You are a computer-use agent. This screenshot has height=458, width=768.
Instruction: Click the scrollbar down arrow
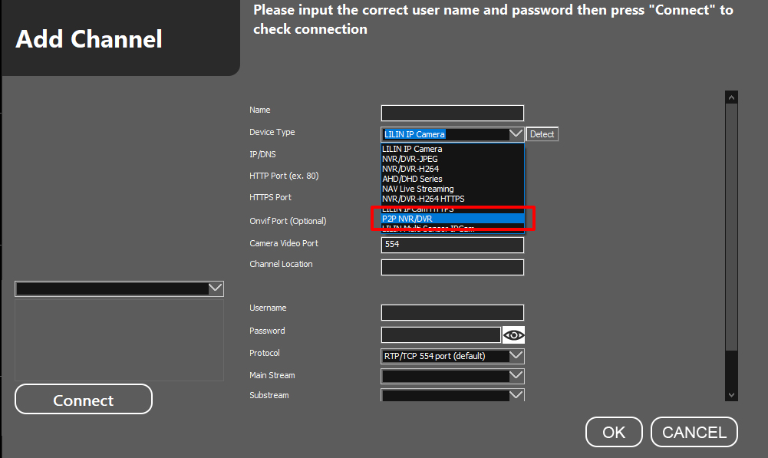pyautogui.click(x=731, y=395)
